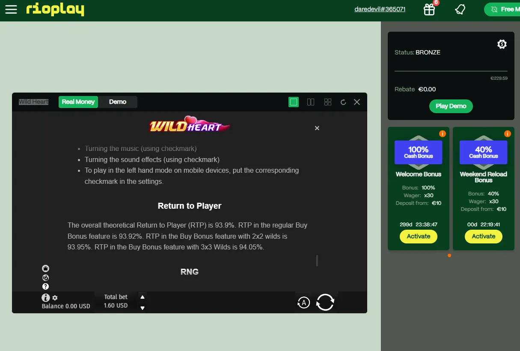Viewport: 520px width, 351px height.
Task: Open the notifications bell icon
Action: coord(460,9)
